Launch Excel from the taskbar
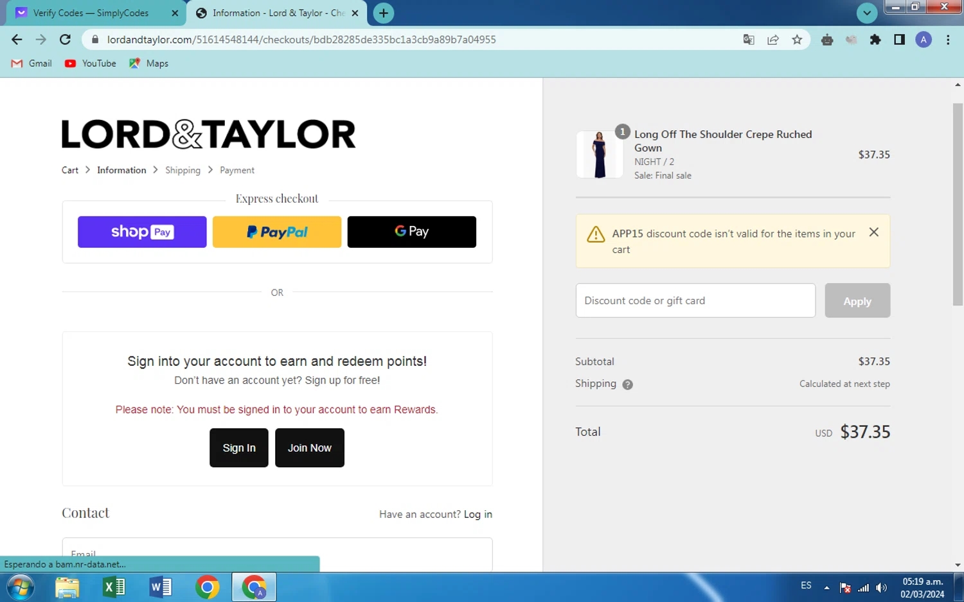 tap(114, 587)
